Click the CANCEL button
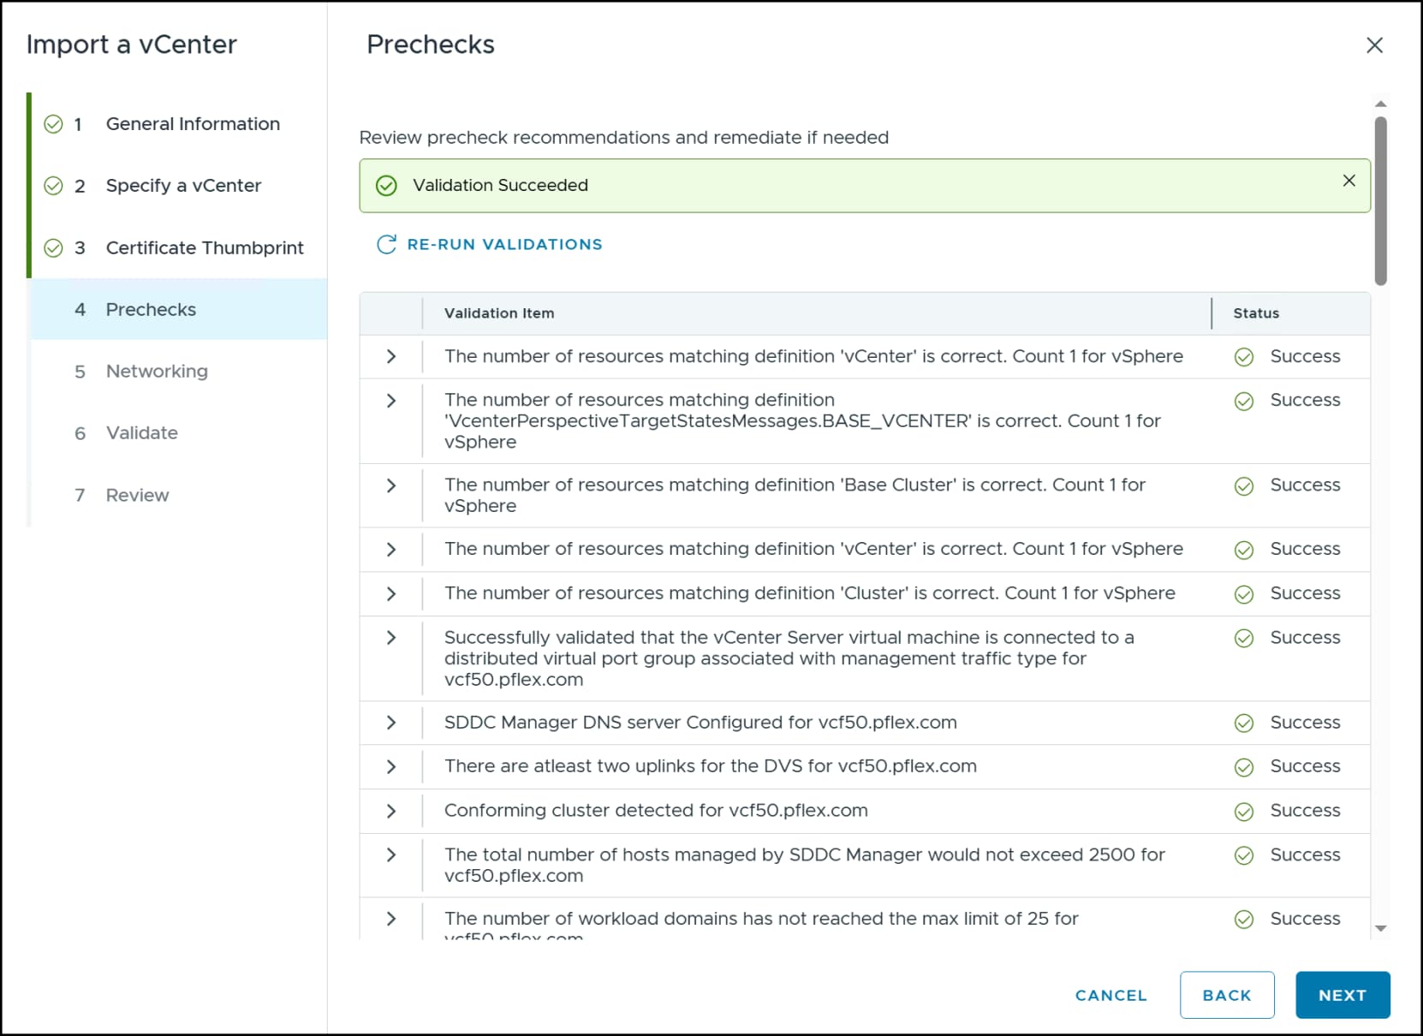 coord(1111,996)
